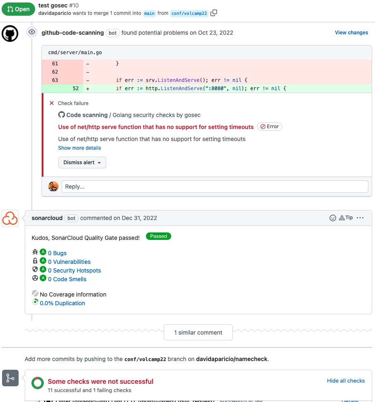
Task: Open the kebab menu on the sonarcloud comment
Action: point(360,218)
